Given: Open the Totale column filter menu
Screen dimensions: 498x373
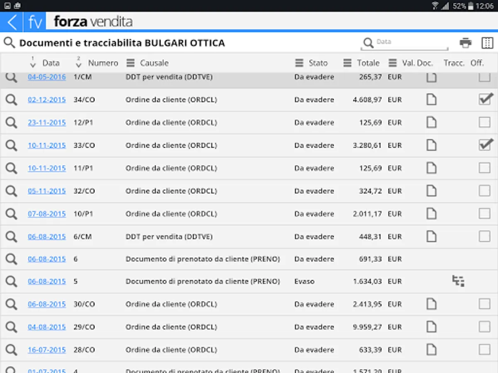Looking at the screenshot, I should pos(347,63).
